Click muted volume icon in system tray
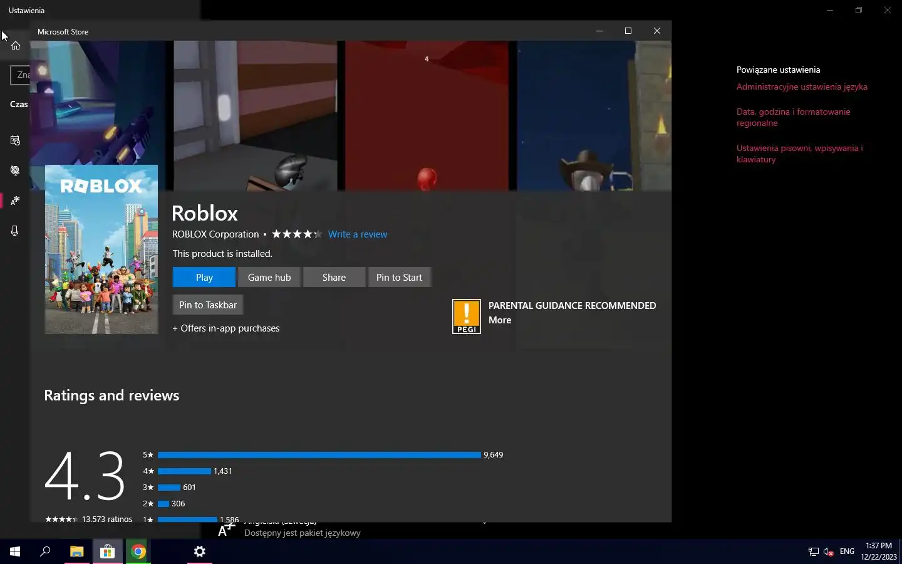Image resolution: width=902 pixels, height=564 pixels. [829, 552]
